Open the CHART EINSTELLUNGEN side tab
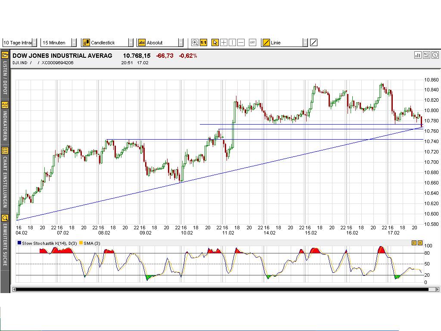The height and width of the screenshot is (331, 441). pos(5,182)
